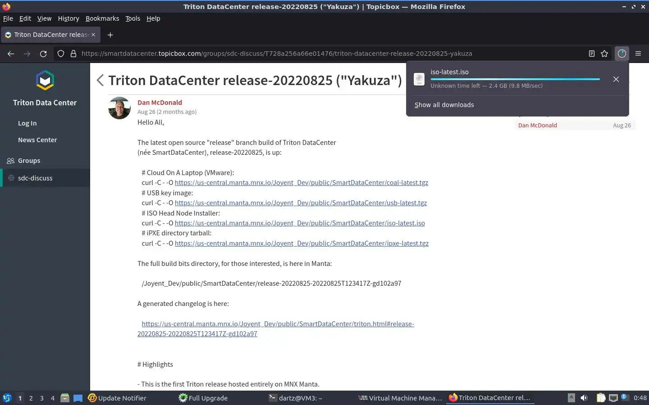Click the network tray icon
The image size is (649, 405).
[x=613, y=398]
